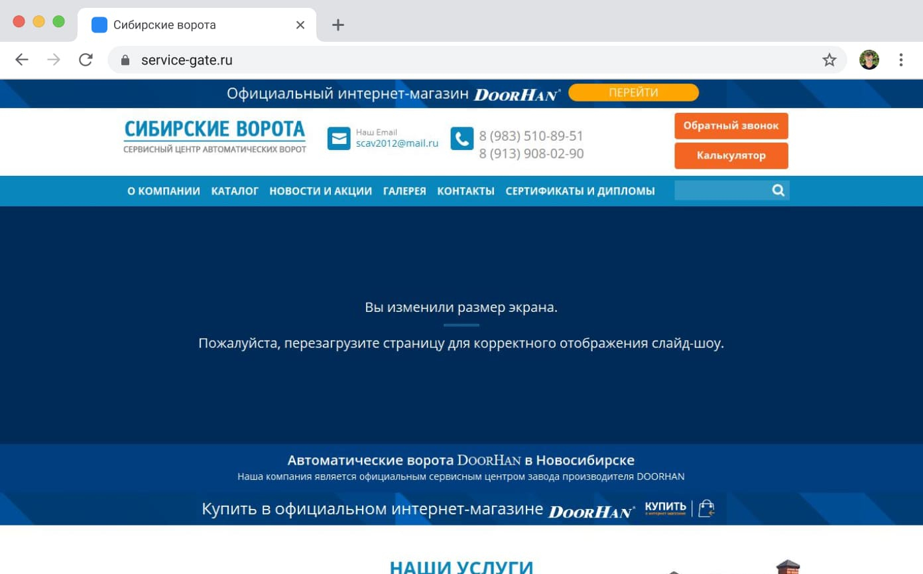
Task: Go back with the left arrow
Action: [x=22, y=60]
